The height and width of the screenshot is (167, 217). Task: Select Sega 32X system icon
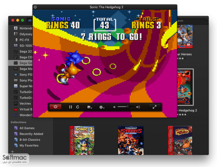[x=16, y=51]
